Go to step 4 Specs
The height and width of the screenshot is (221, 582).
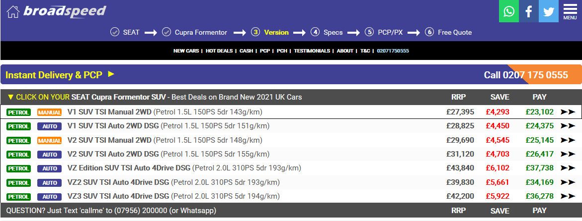tap(327, 32)
